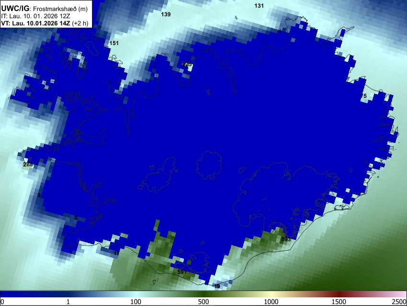
Task: Click the initial time line 'IT: Lau. 10. 01. 2026 12Z'
Action: pos(35,16)
